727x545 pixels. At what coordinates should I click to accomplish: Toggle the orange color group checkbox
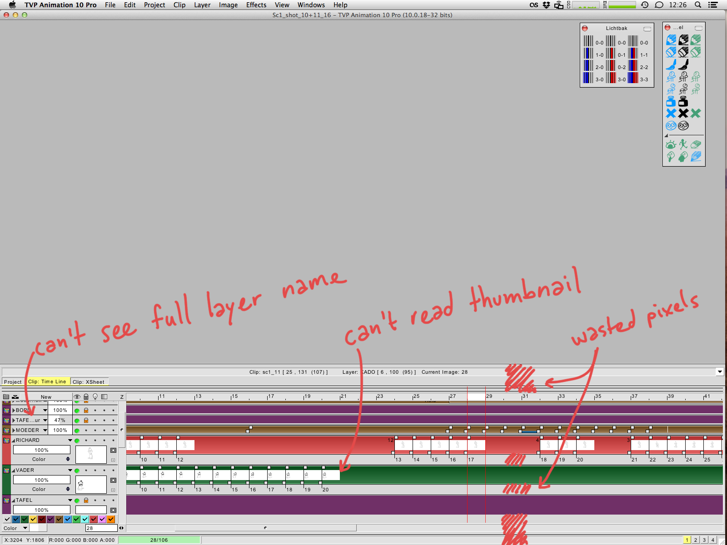(x=111, y=519)
